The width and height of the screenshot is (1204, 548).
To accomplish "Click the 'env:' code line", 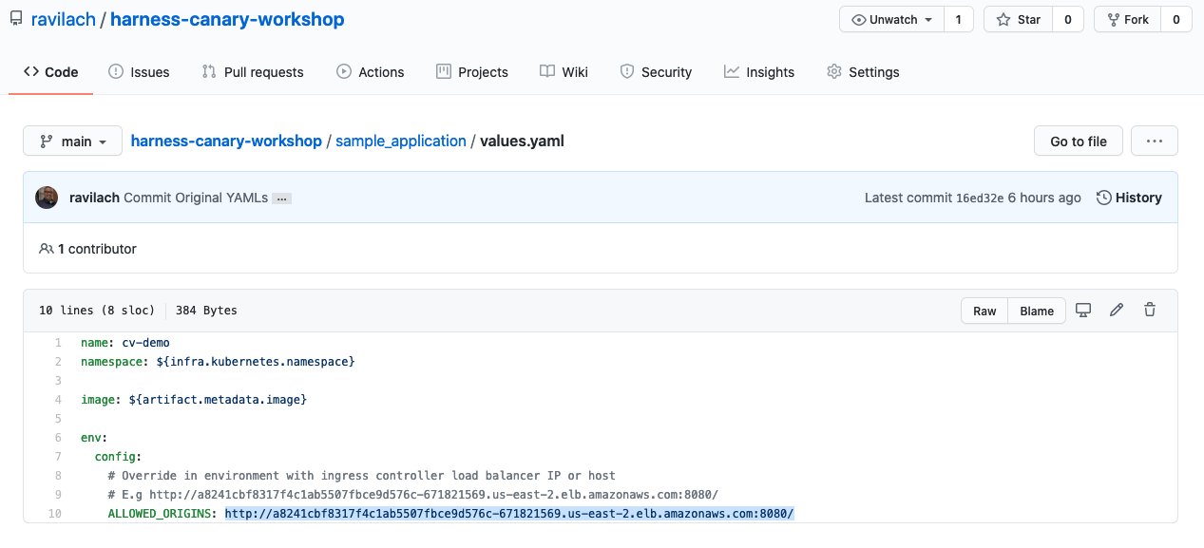I will point(94,438).
